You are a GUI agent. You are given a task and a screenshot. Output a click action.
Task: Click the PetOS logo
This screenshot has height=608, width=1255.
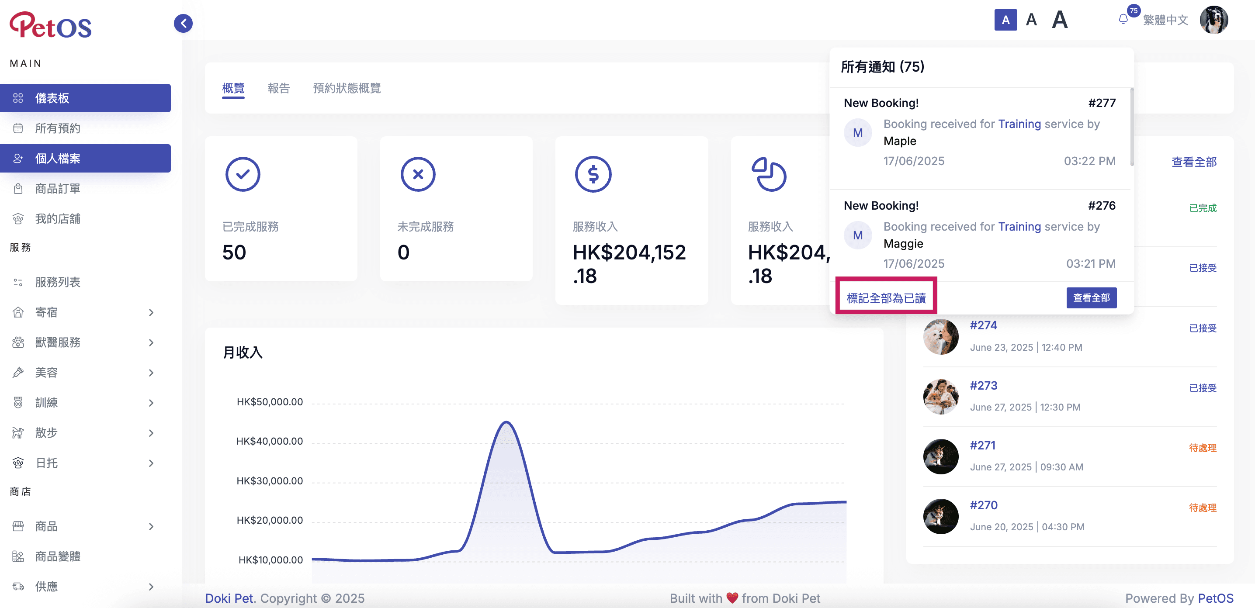(51, 25)
